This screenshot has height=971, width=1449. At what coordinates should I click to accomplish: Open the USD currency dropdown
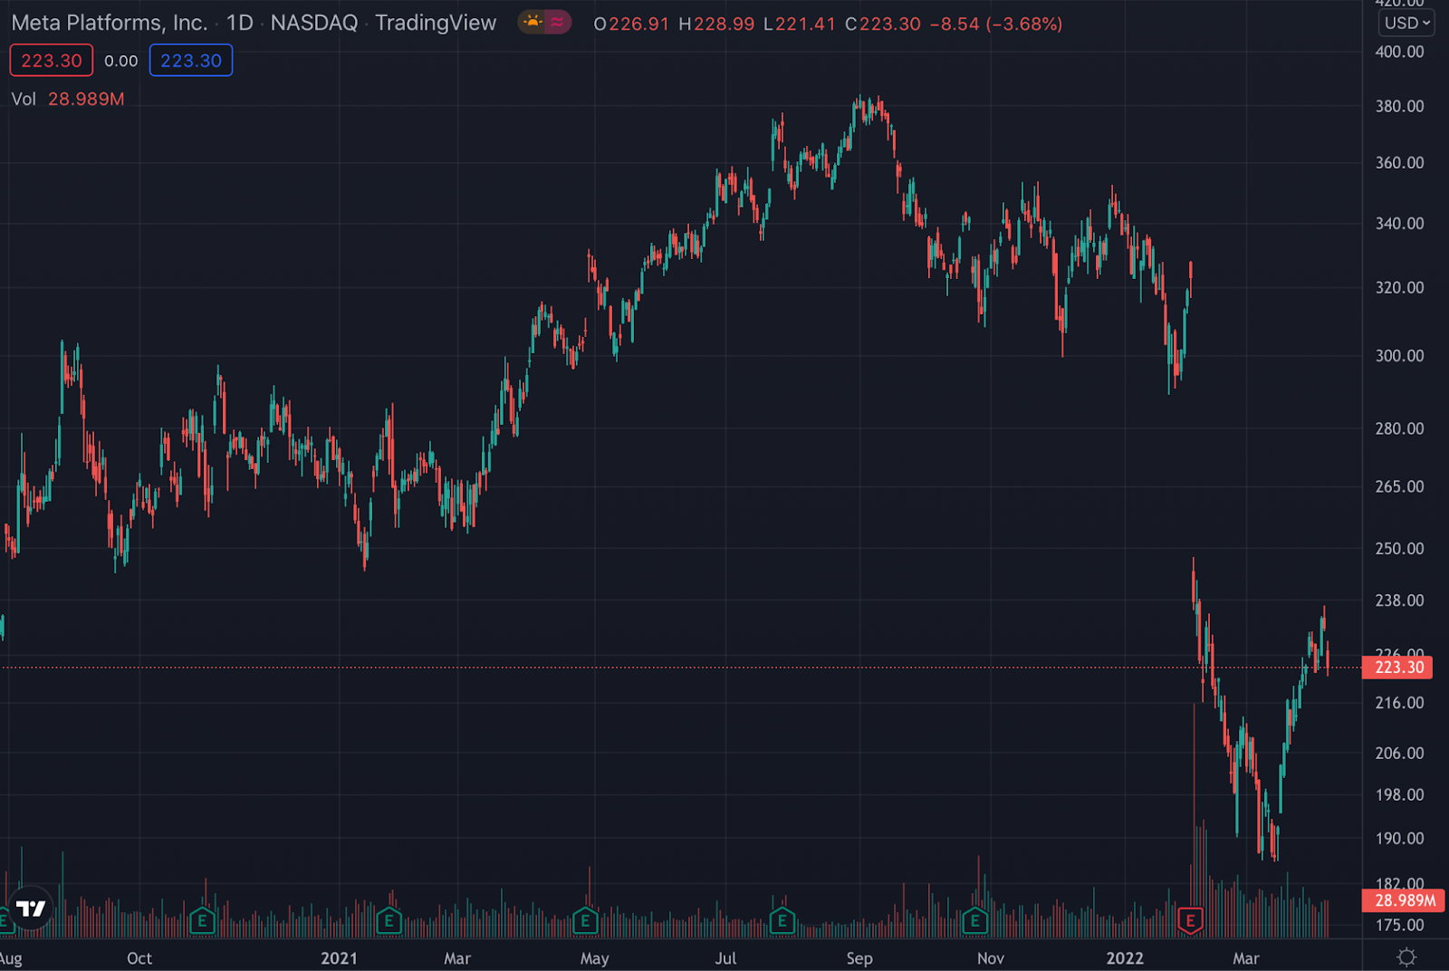tap(1407, 23)
